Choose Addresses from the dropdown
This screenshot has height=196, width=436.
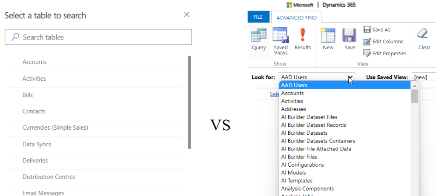click(x=345, y=109)
